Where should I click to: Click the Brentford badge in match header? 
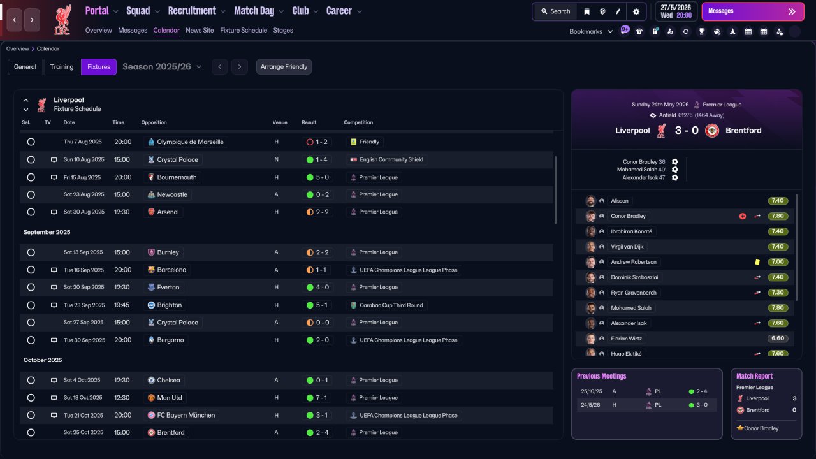712,131
